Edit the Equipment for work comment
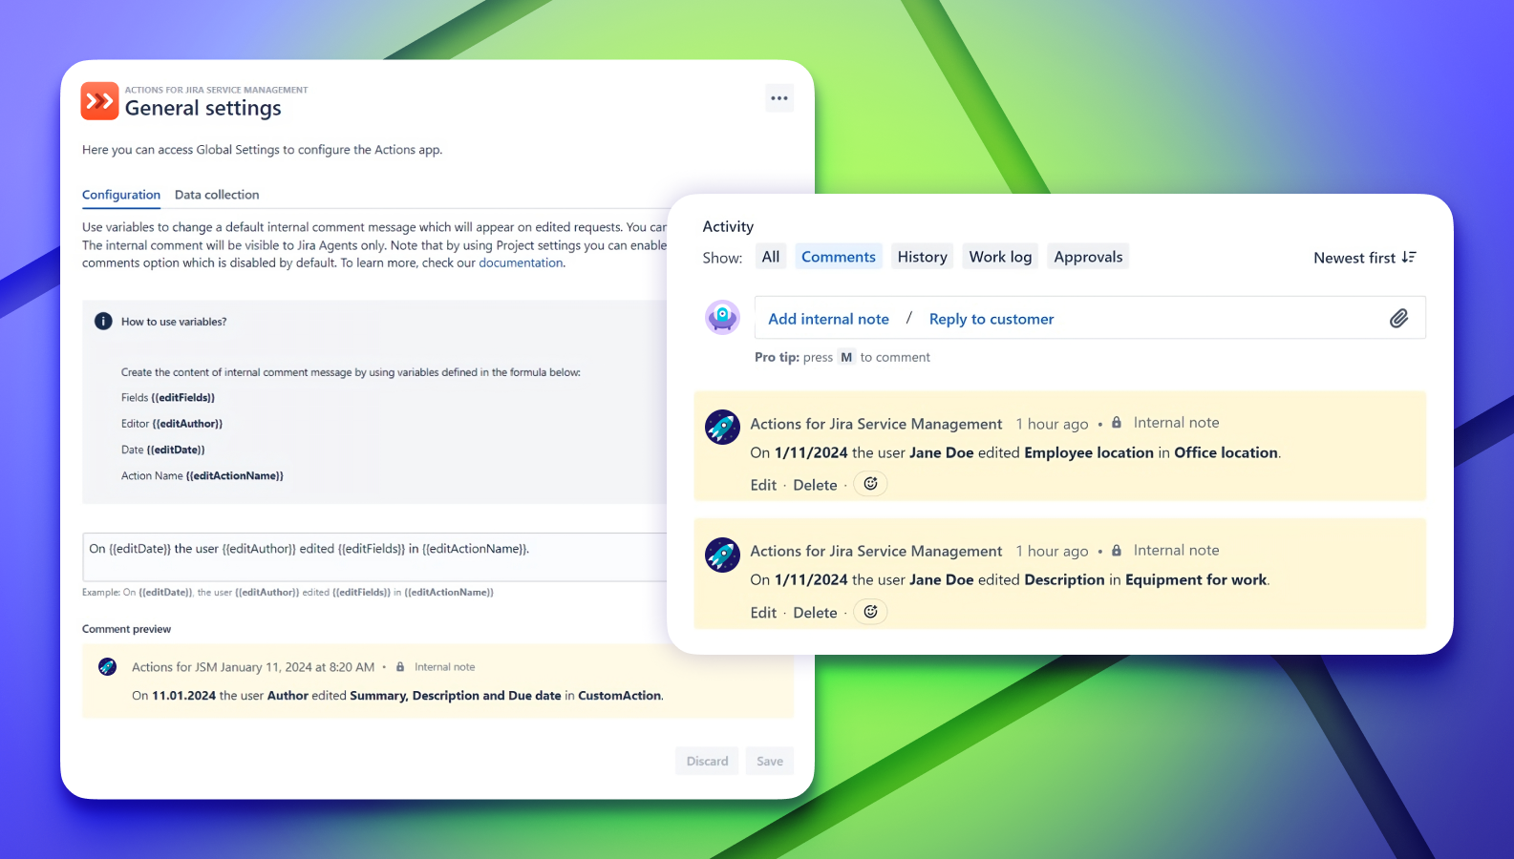 click(x=763, y=613)
